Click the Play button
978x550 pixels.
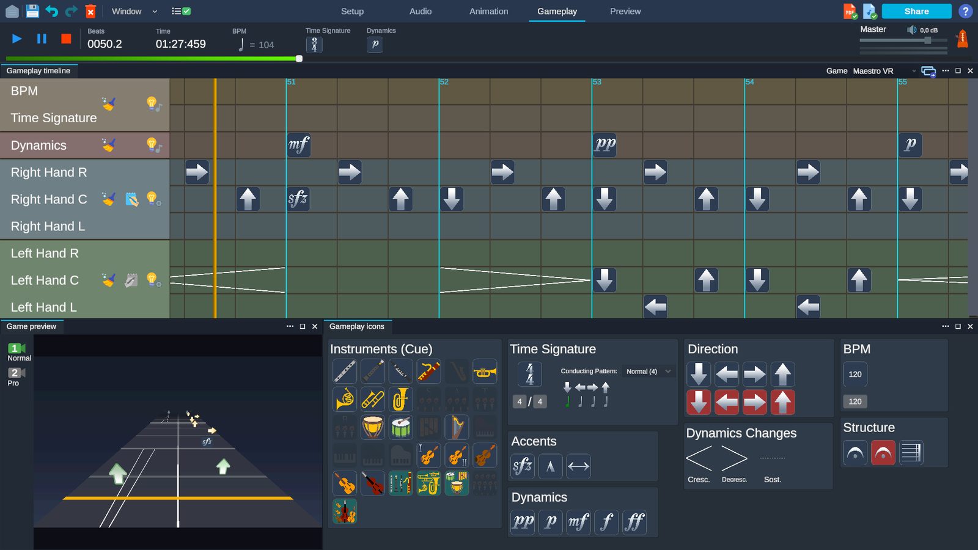[x=17, y=38]
